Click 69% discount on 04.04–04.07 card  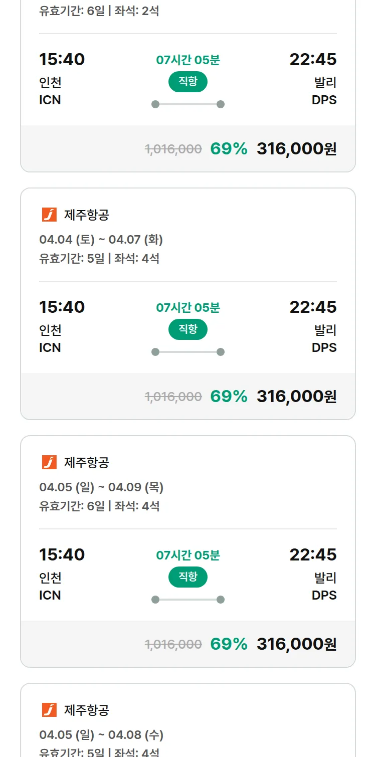[x=229, y=397]
